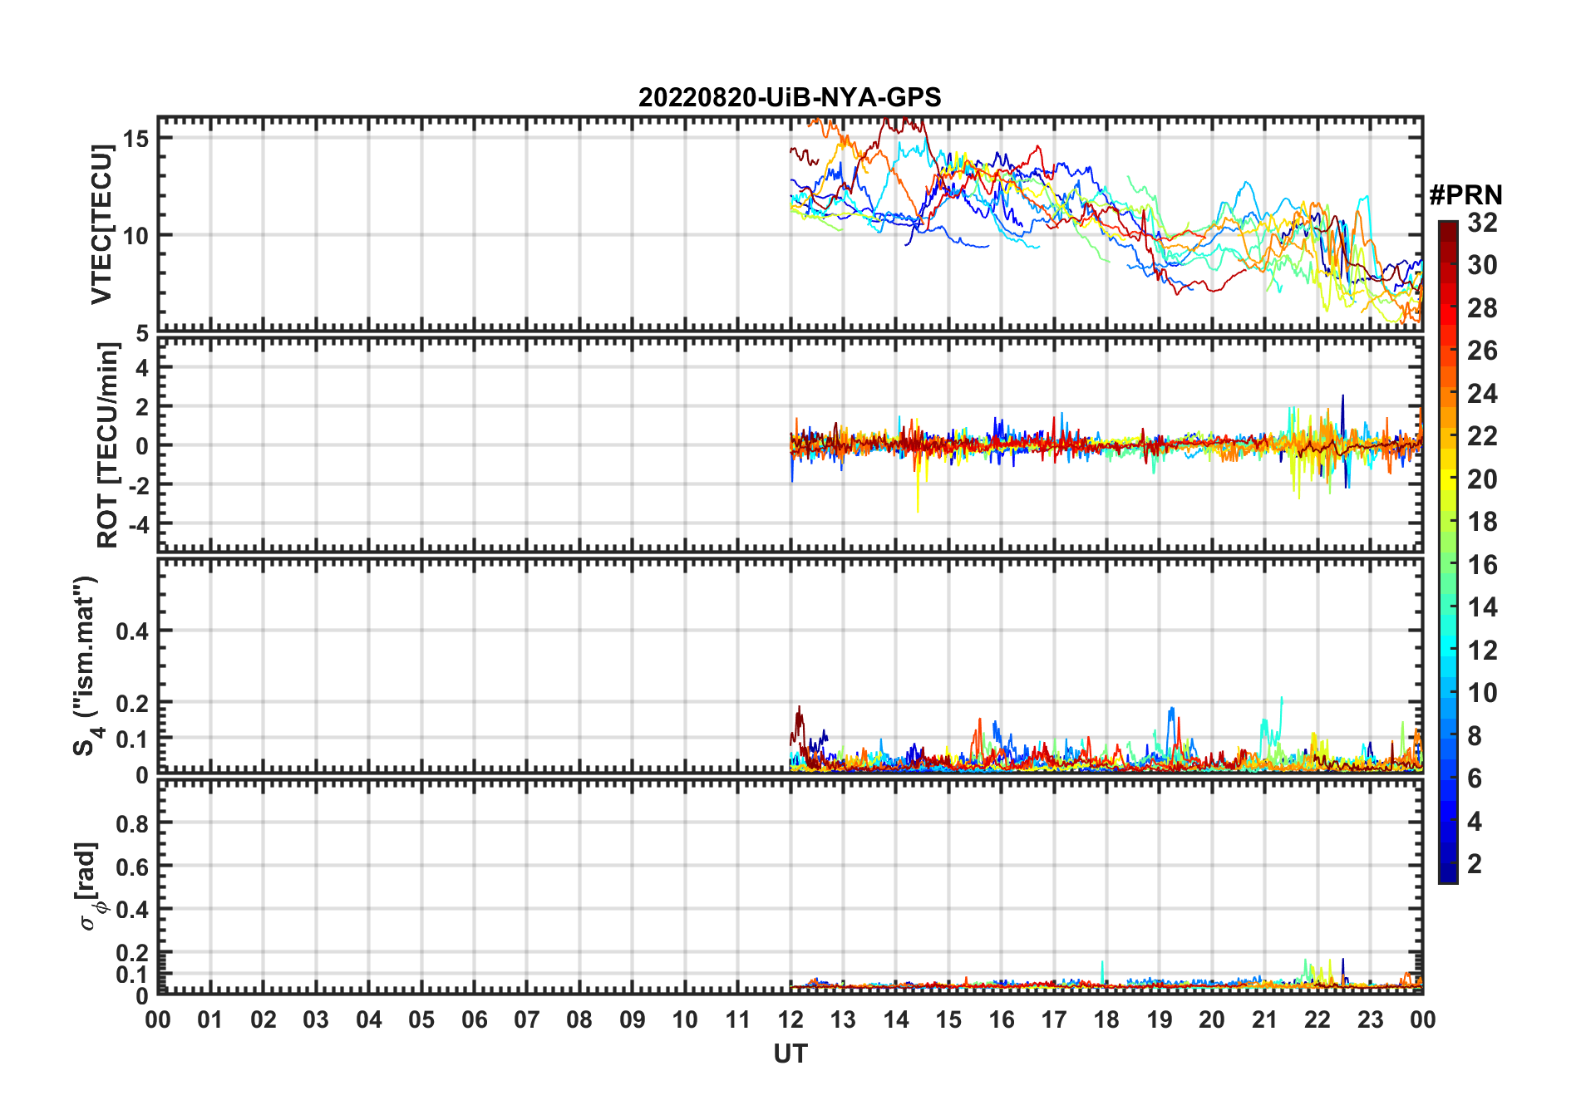Click x-axis hour tick label 15
The width and height of the screenshot is (1581, 1105).
click(x=949, y=1019)
